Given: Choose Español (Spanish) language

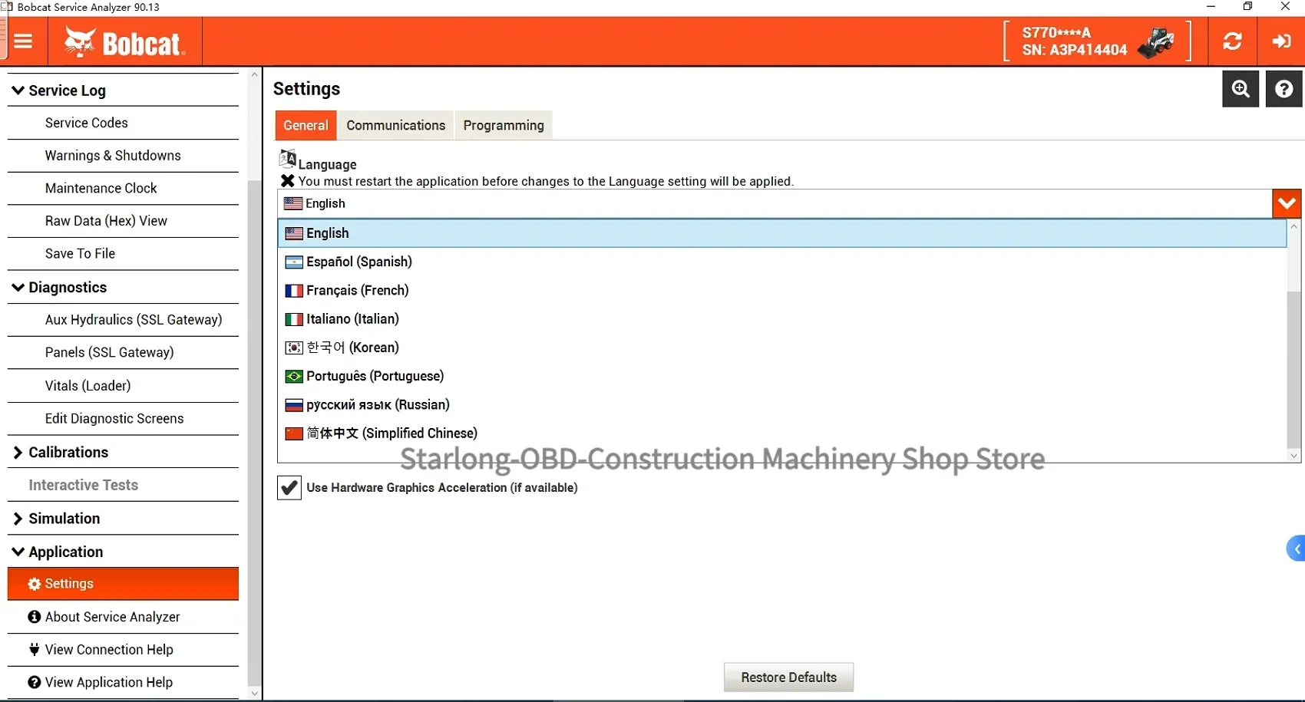Looking at the screenshot, I should point(781,262).
